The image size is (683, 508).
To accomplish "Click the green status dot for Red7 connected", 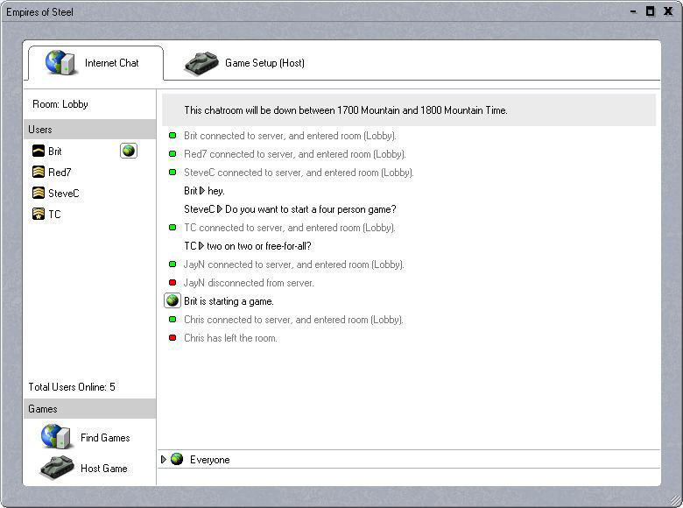I will coord(173,154).
